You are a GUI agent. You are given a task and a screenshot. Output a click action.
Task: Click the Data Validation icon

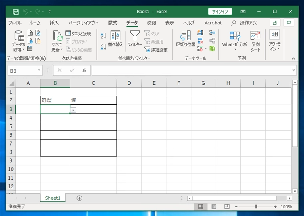coord(200,48)
